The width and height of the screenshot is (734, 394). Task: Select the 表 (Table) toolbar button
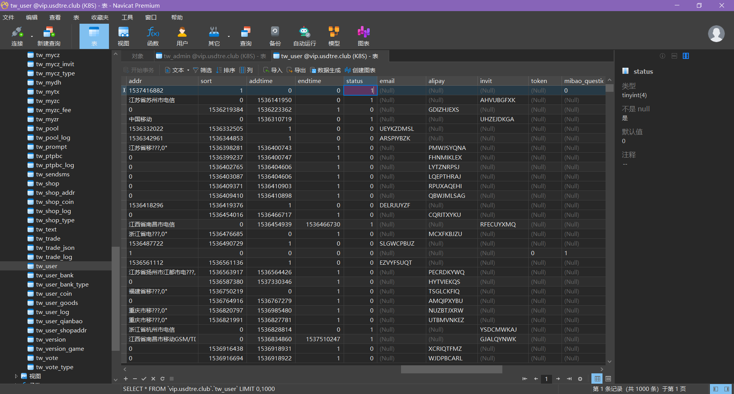[x=94, y=36]
